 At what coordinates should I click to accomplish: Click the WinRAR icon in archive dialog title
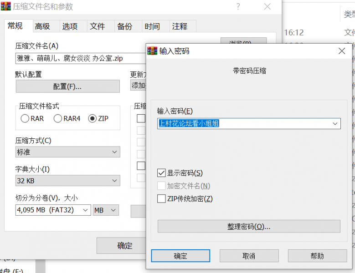(x=6, y=7)
